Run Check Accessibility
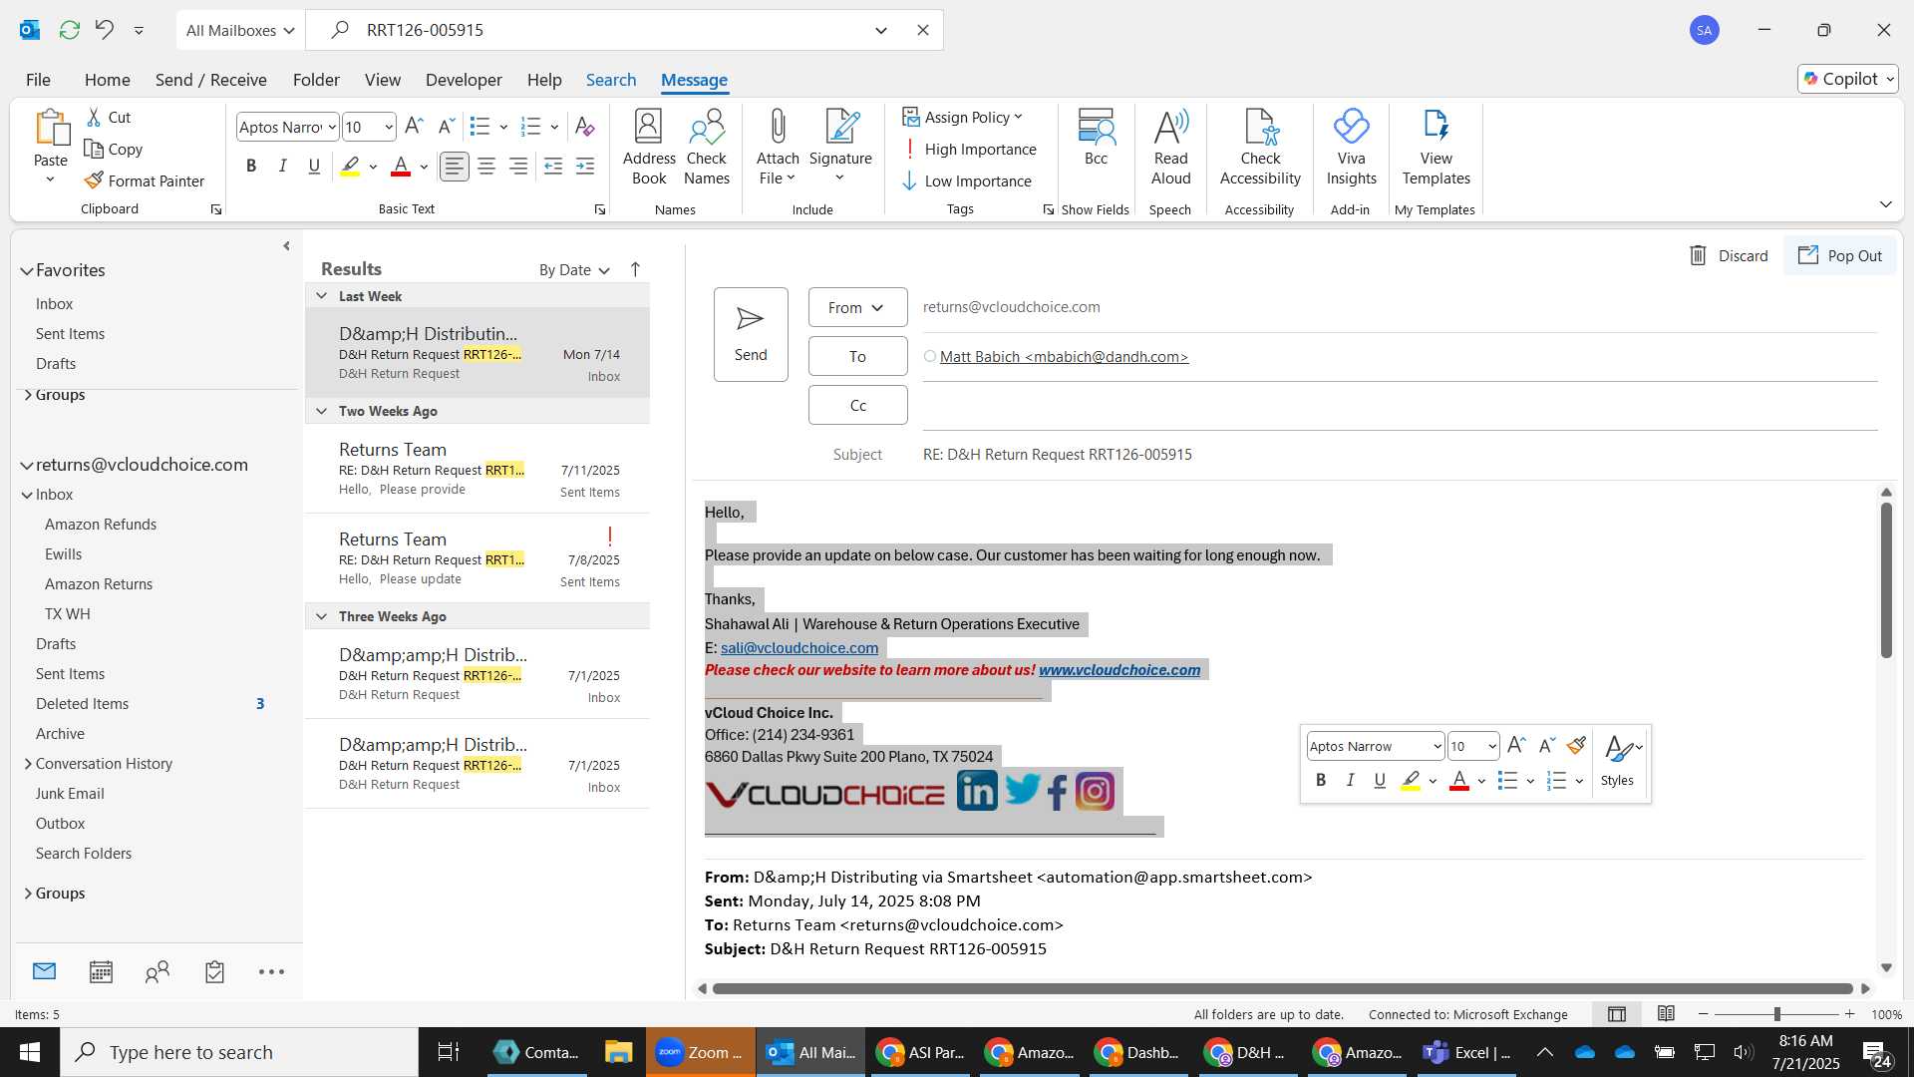The height and width of the screenshot is (1077, 1914). pyautogui.click(x=1260, y=148)
